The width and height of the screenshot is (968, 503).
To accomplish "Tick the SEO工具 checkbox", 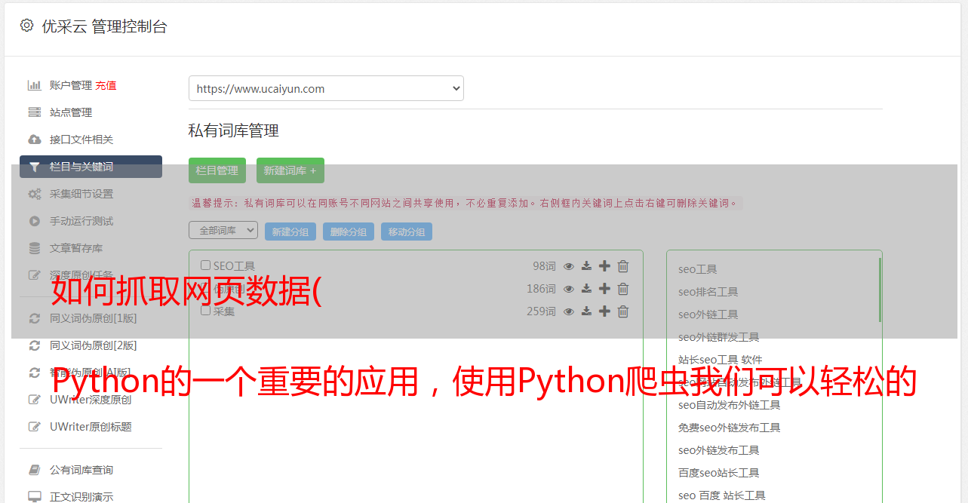I will pyautogui.click(x=205, y=265).
